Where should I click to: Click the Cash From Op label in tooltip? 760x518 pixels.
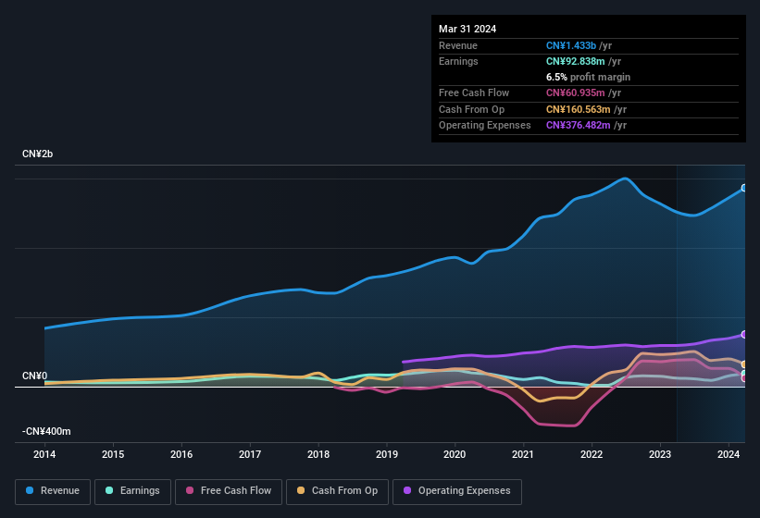(471, 109)
